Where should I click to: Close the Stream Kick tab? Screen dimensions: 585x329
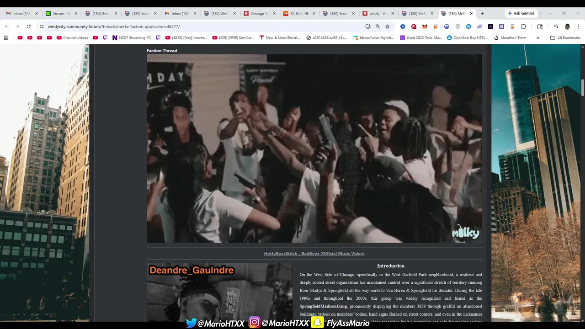click(x=76, y=14)
